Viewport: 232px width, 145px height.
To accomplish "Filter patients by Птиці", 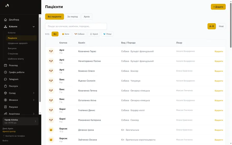I will click(x=107, y=34).
